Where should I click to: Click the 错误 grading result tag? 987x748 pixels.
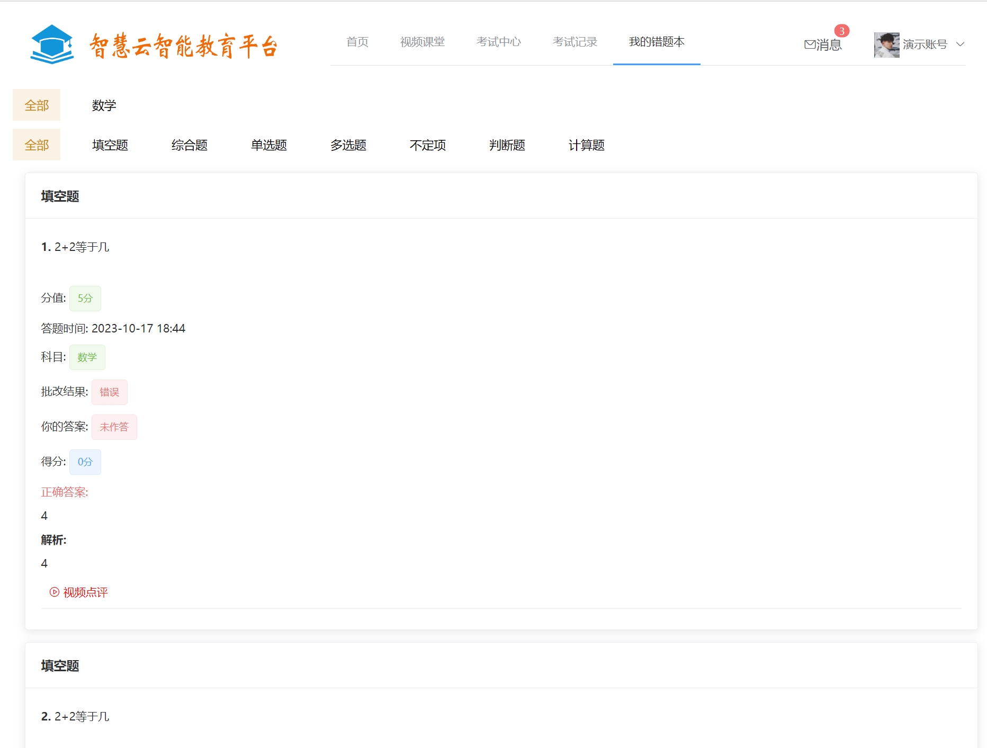click(110, 392)
